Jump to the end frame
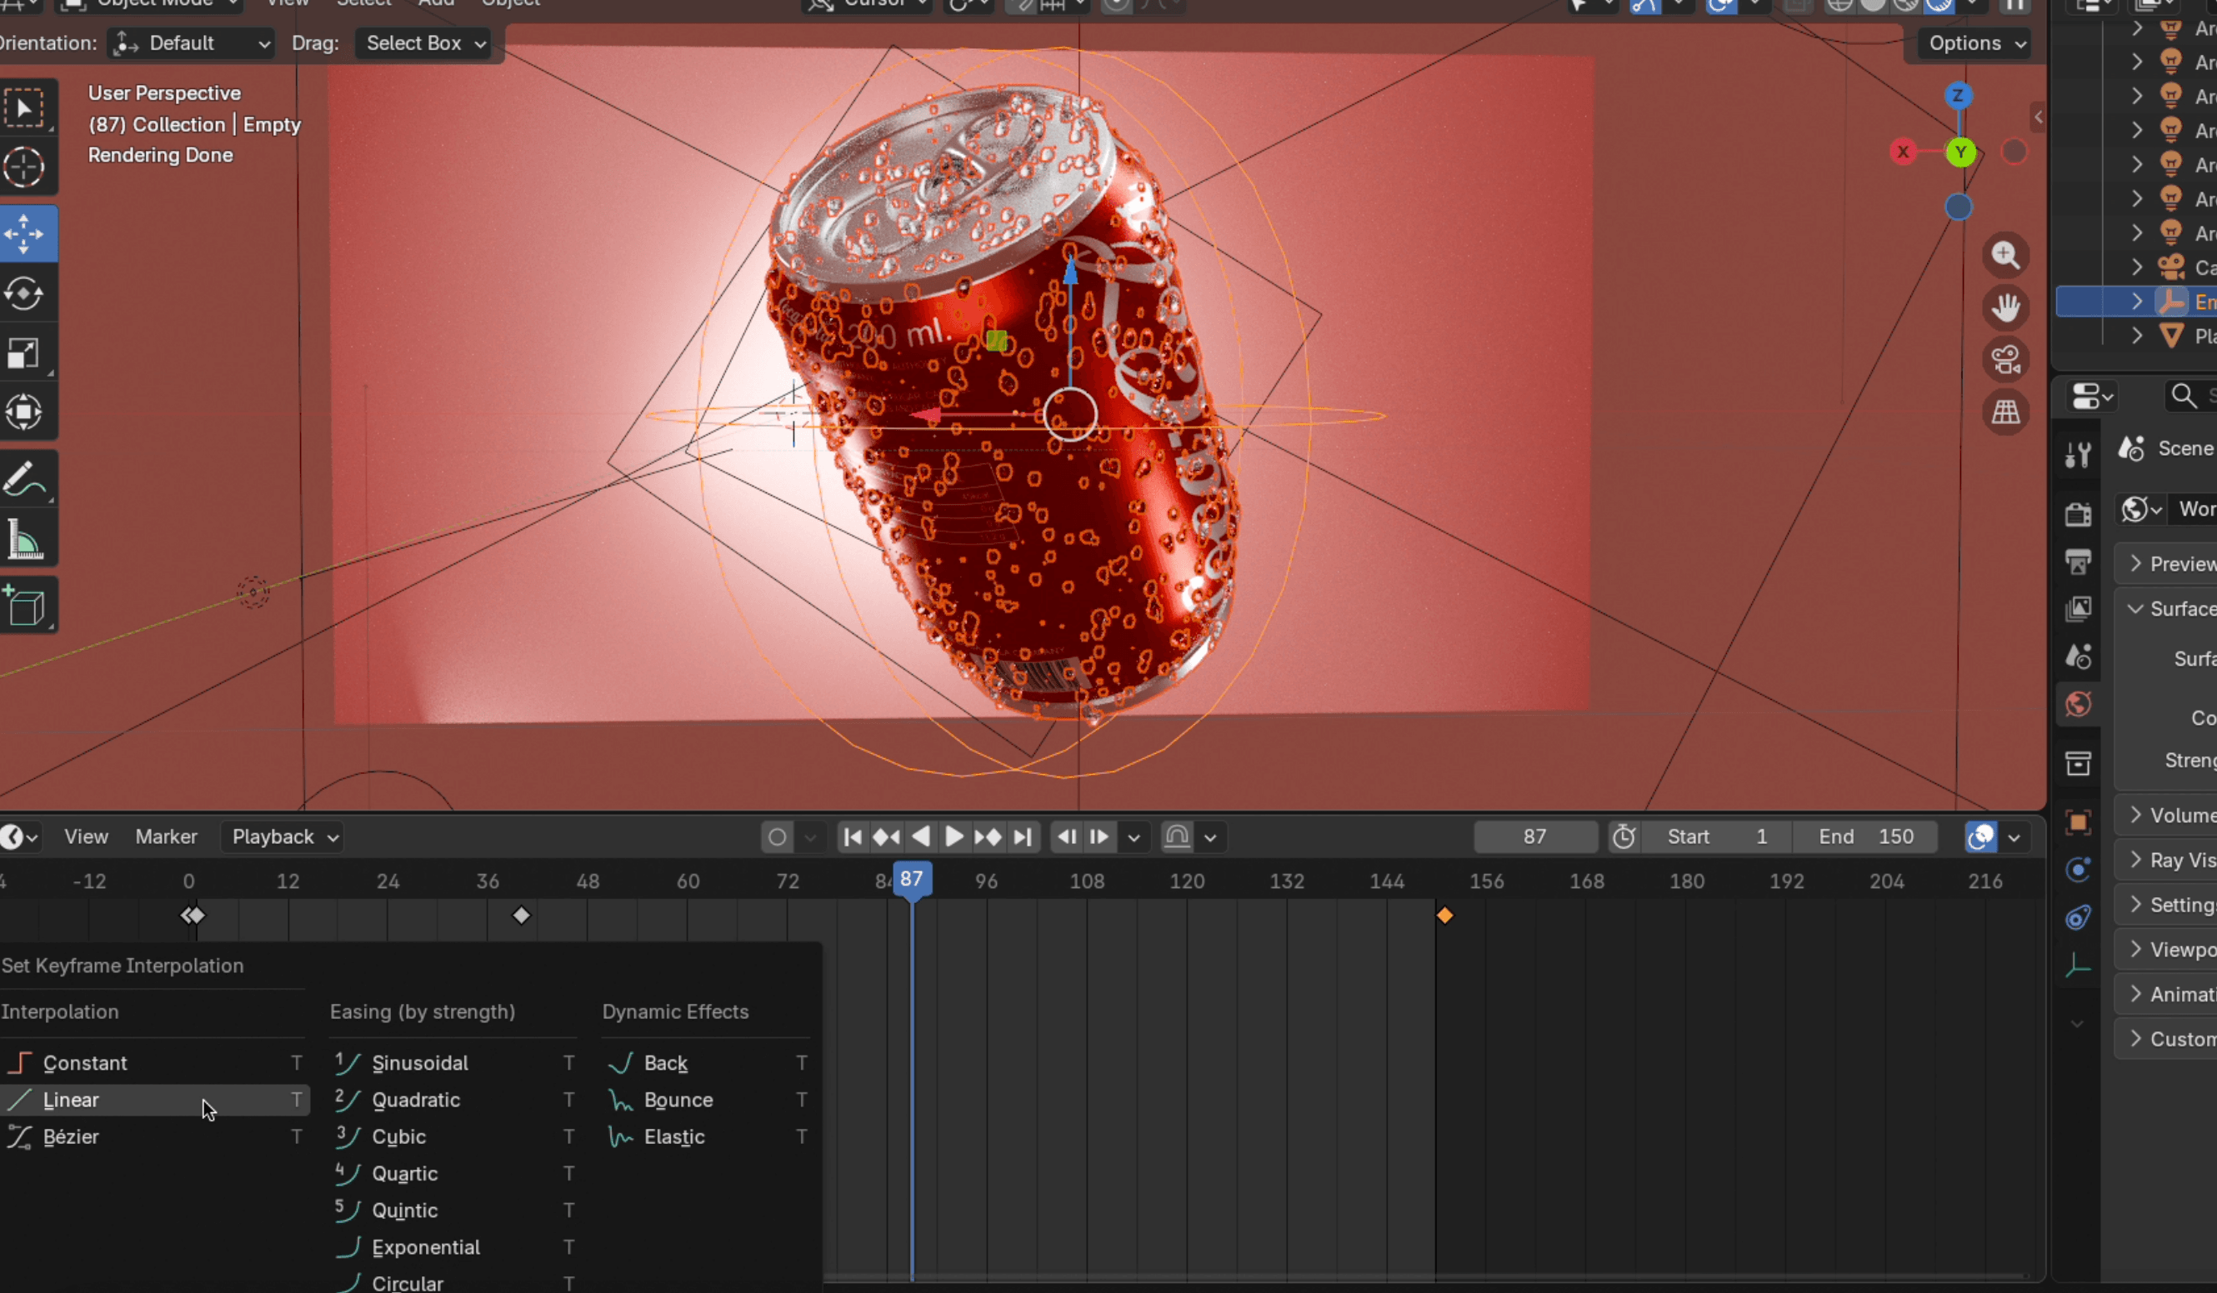Image resolution: width=2217 pixels, height=1293 pixels. [x=1023, y=836]
